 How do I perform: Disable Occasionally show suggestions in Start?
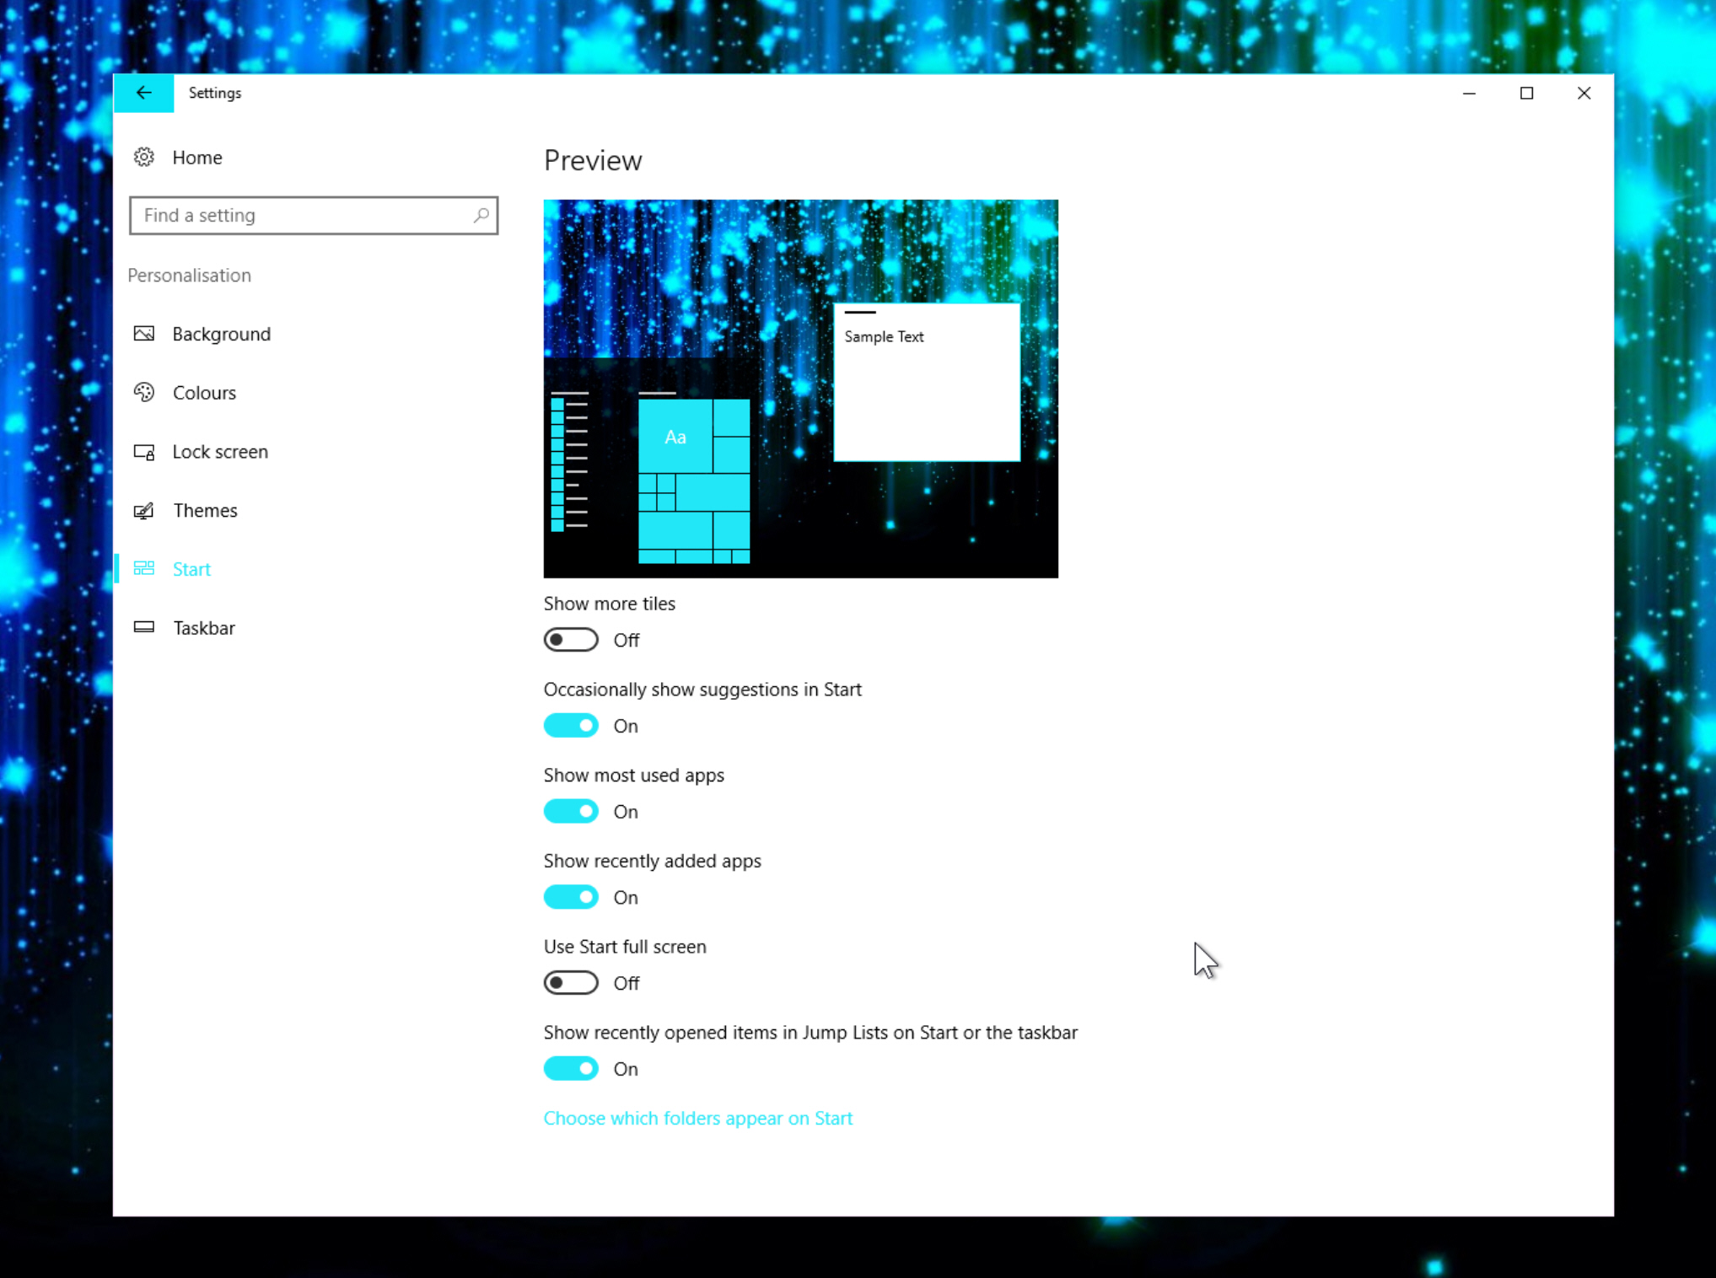click(x=571, y=725)
